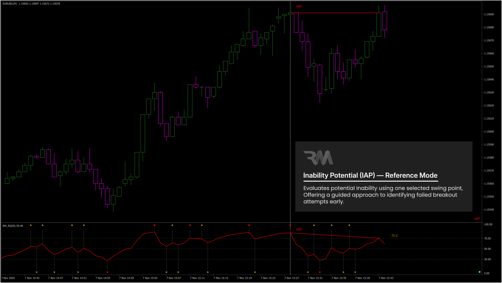Click the 7 Nov 2025 date label
This screenshot has width=502, height=283.
[x=8, y=278]
